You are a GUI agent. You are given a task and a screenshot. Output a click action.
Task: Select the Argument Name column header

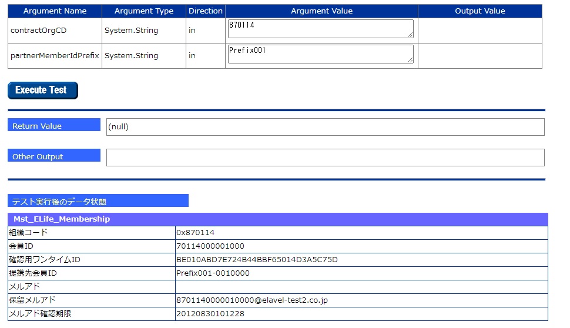(55, 11)
